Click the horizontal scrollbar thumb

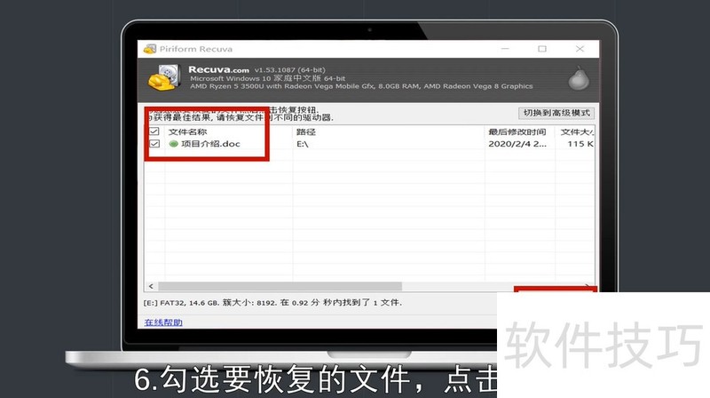click(280, 286)
